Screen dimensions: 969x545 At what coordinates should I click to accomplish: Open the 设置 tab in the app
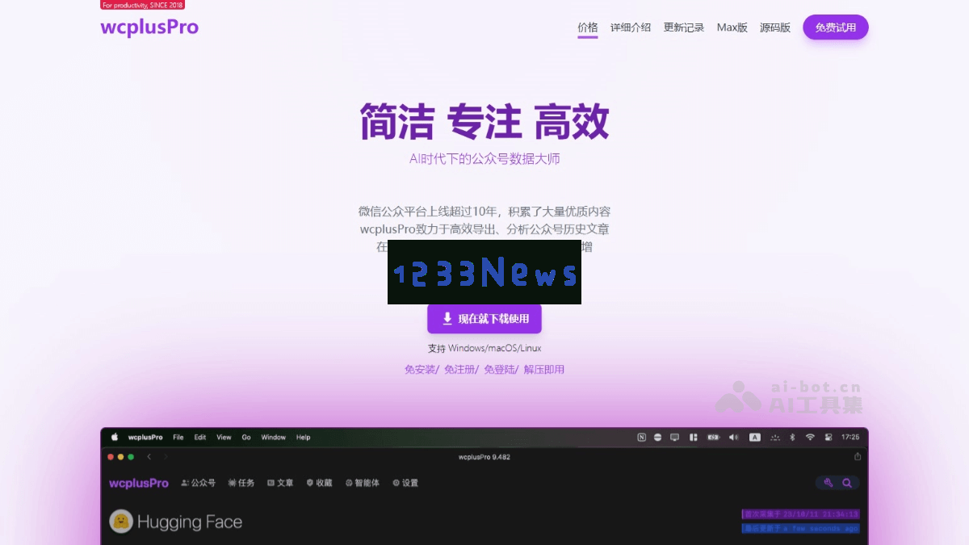click(405, 483)
